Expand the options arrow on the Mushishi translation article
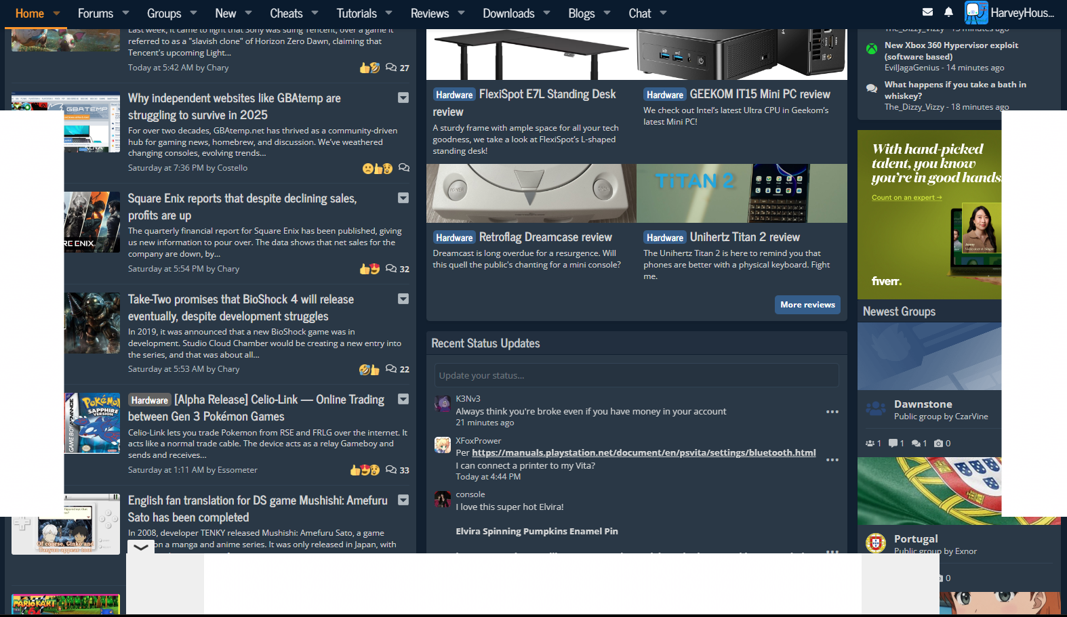The width and height of the screenshot is (1067, 617). point(403,500)
